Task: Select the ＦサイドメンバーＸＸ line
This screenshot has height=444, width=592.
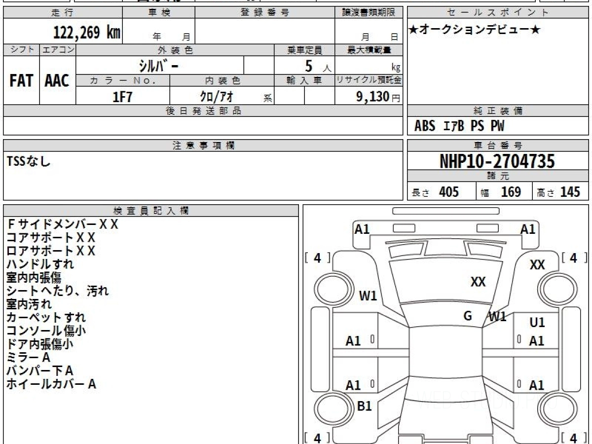Action: coord(63,224)
